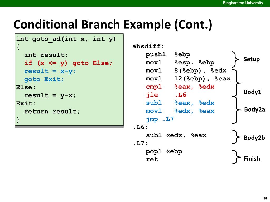Image resolution: width=270 pixels, height=202 pixels.
Task: Click the 'movl %esp, %ebp' instruction
Action: (180, 63)
